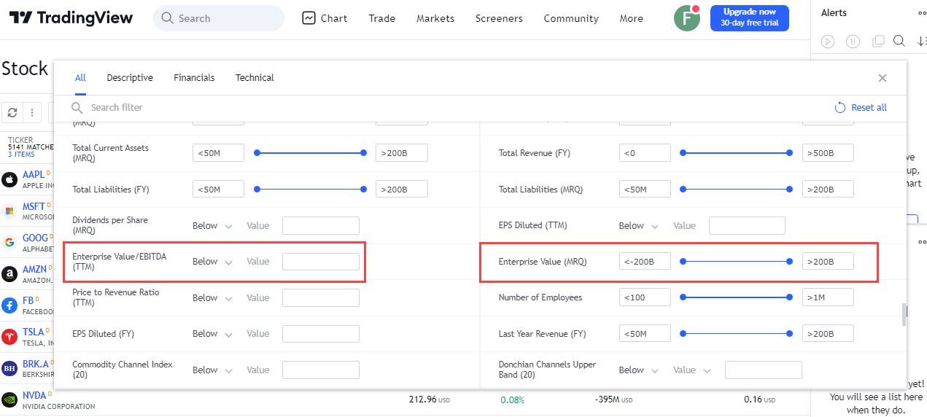The height and width of the screenshot is (417, 927).
Task: Restart alerts with the play icon
Action: click(x=828, y=42)
